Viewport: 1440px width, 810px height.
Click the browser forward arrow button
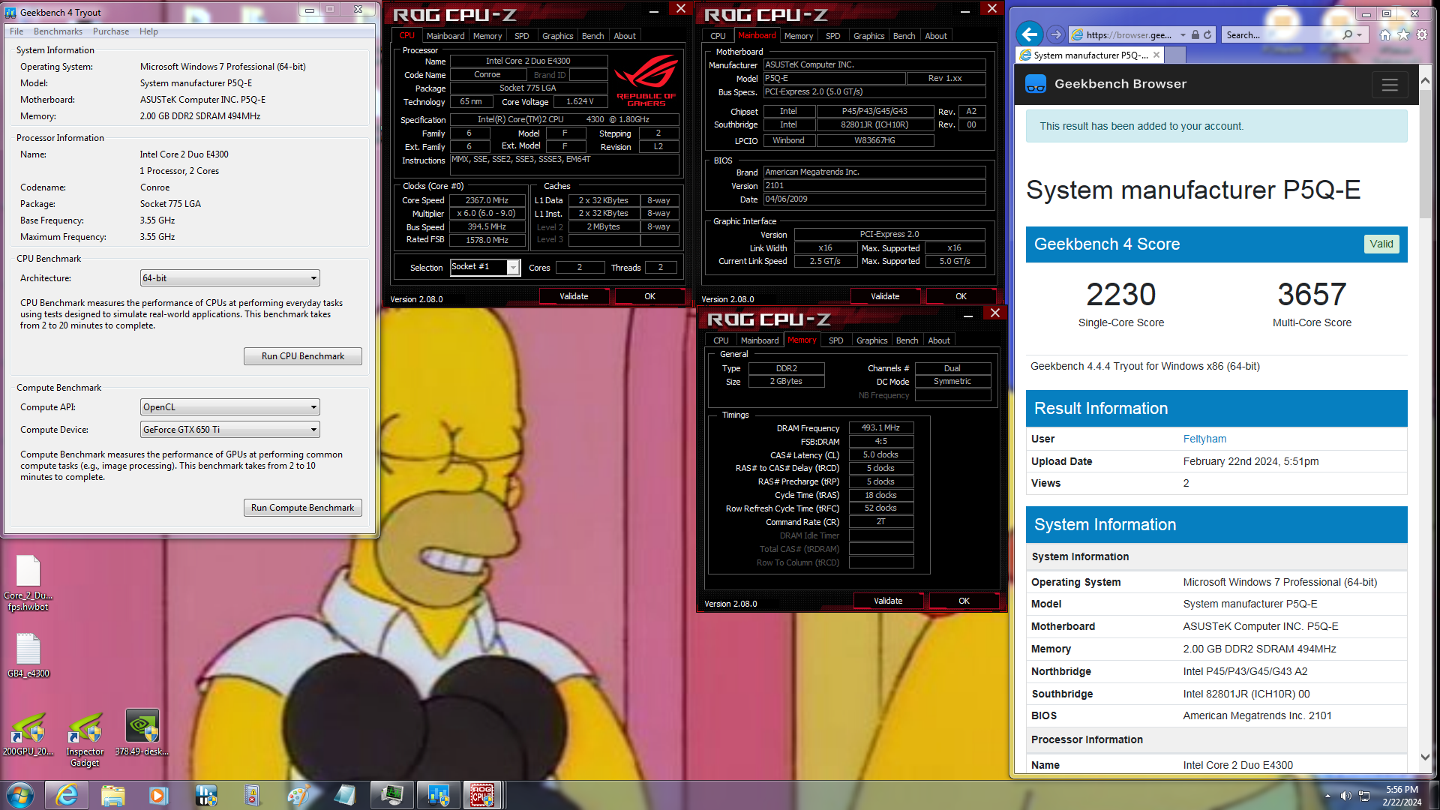tap(1055, 34)
